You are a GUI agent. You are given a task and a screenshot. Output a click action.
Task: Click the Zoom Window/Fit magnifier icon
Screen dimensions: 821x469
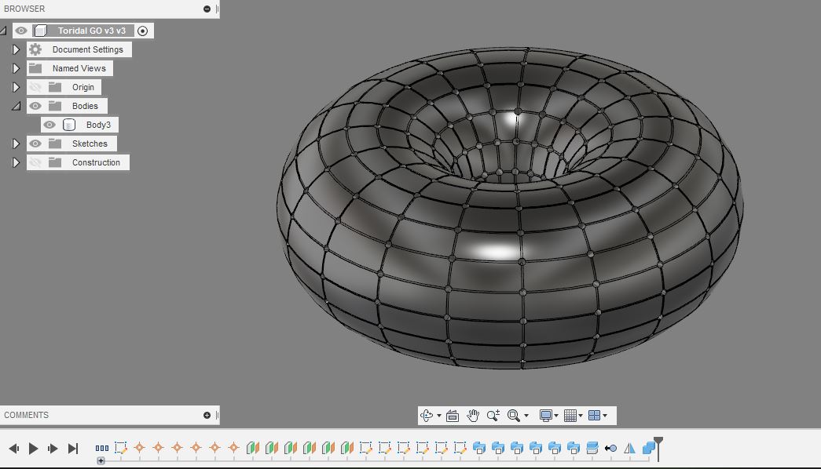point(514,416)
